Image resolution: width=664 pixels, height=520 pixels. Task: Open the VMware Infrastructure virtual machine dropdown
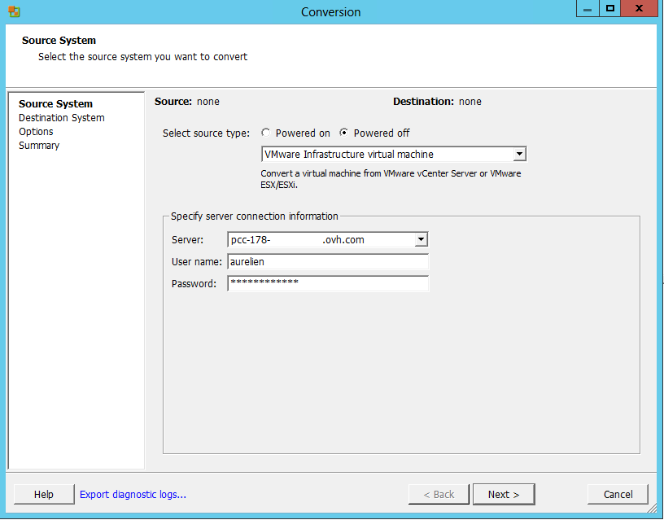coord(519,155)
